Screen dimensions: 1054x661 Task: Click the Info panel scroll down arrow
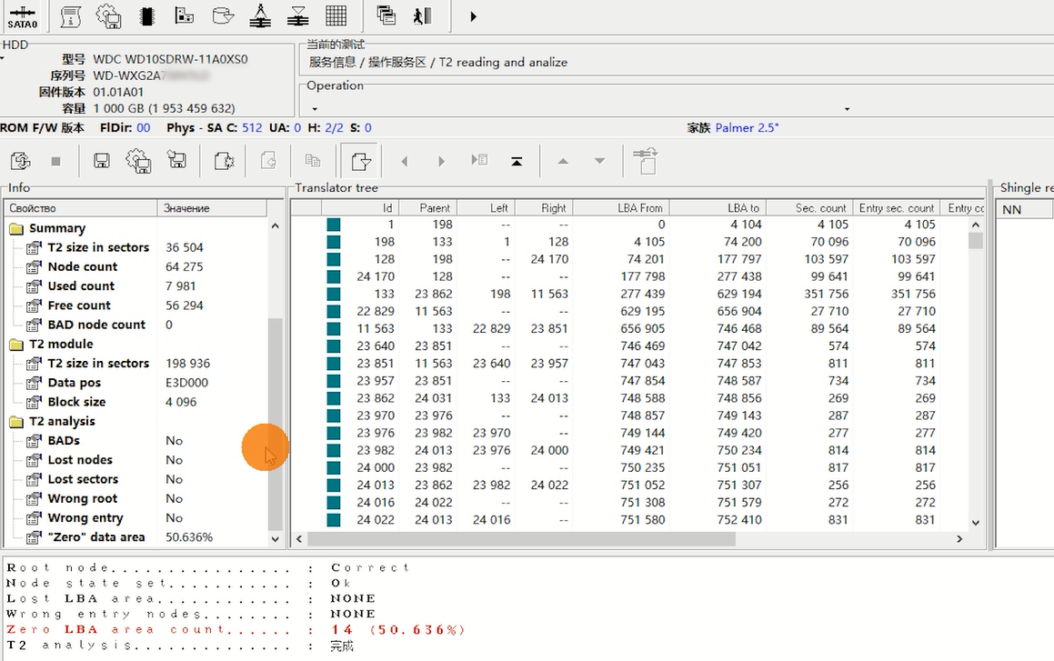pos(275,539)
